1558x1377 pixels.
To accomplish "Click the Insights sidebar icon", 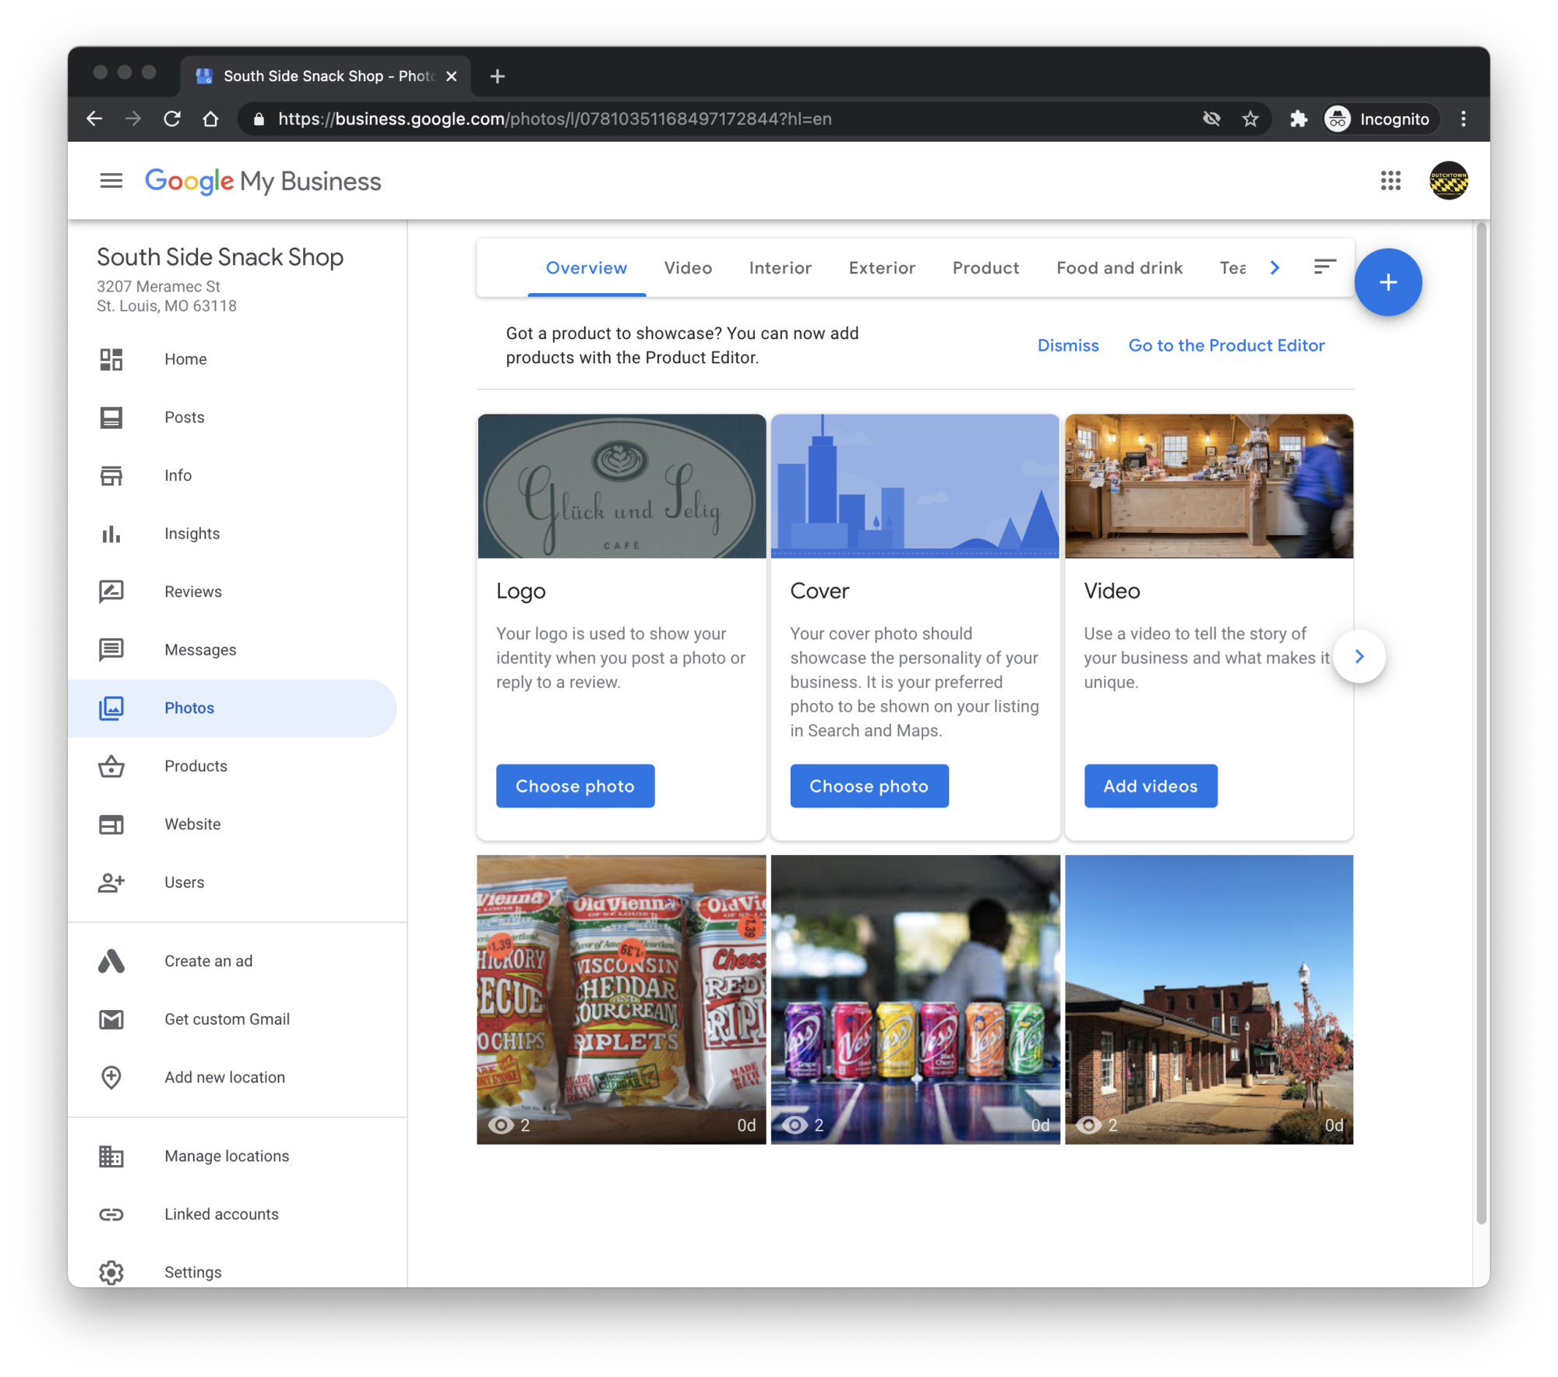I will (111, 533).
